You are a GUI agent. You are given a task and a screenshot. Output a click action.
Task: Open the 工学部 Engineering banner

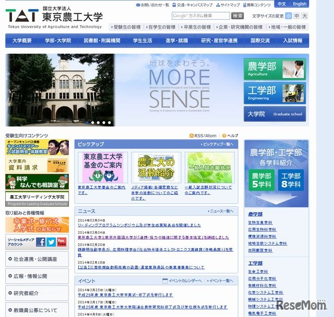click(275, 93)
